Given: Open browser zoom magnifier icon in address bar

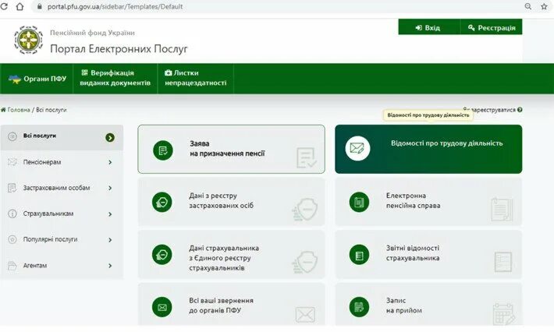Looking at the screenshot, I should [x=527, y=6].
